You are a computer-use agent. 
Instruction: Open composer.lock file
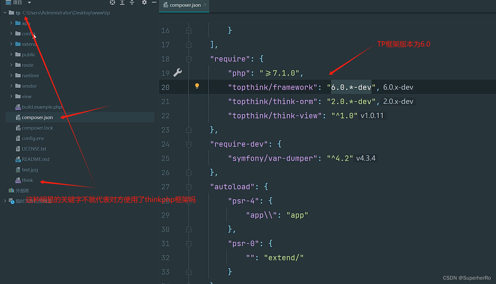coord(37,128)
